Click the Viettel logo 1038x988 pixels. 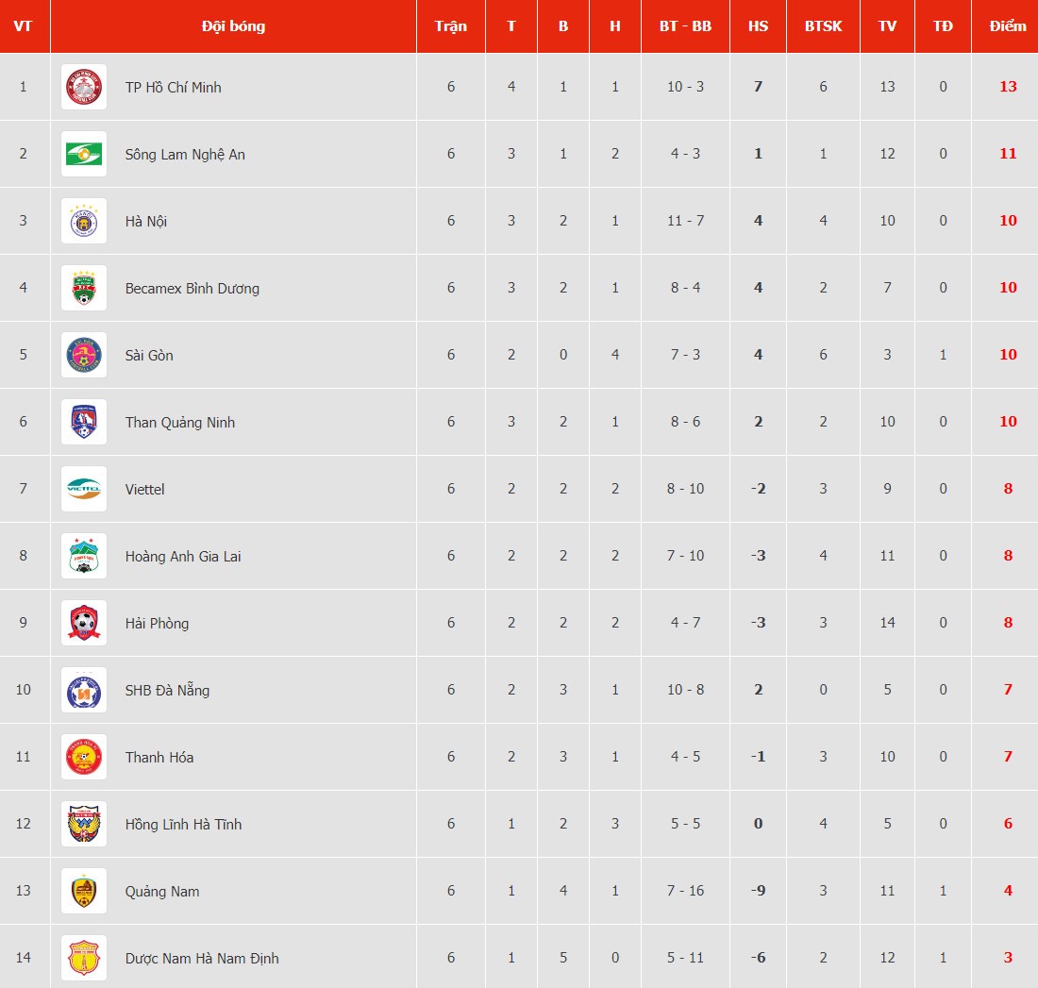tap(84, 489)
